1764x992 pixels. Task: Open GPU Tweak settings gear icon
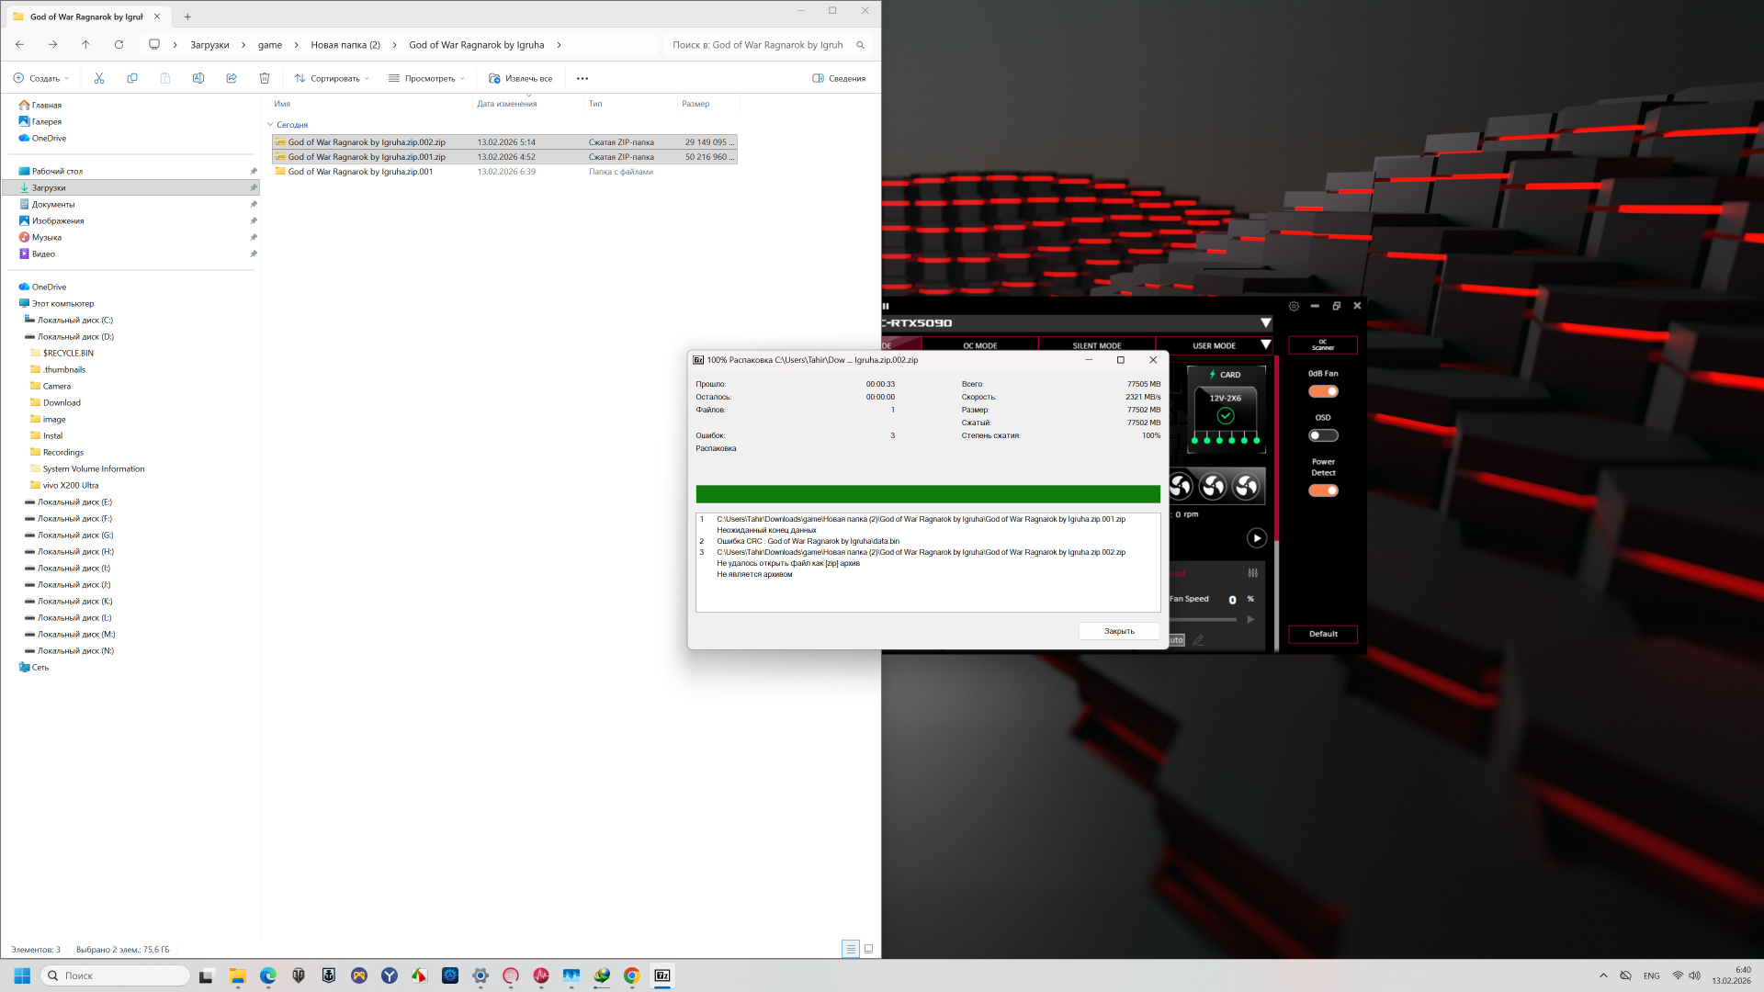point(1294,306)
